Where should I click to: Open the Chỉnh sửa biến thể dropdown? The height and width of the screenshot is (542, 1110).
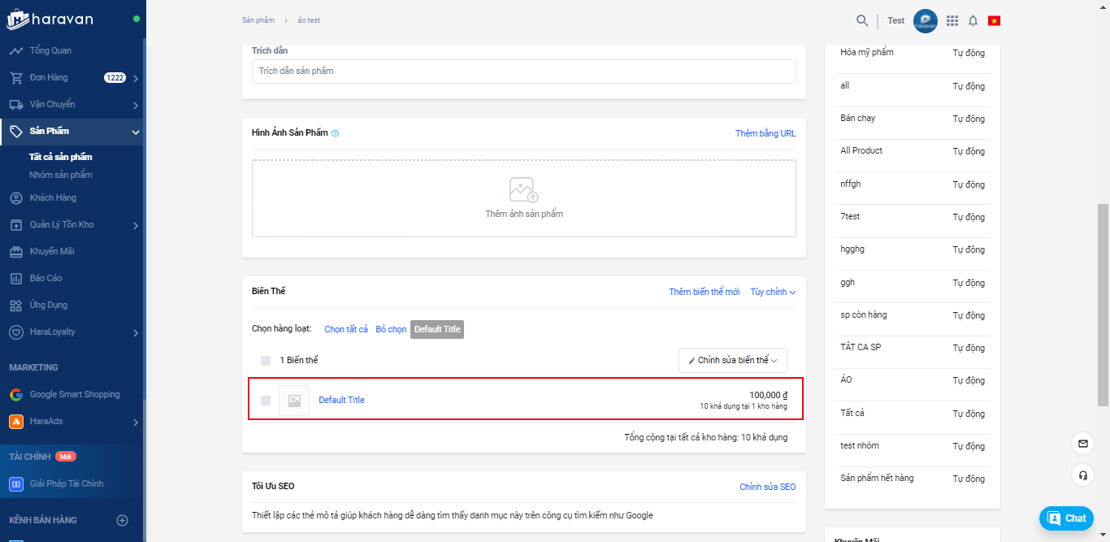pyautogui.click(x=732, y=360)
